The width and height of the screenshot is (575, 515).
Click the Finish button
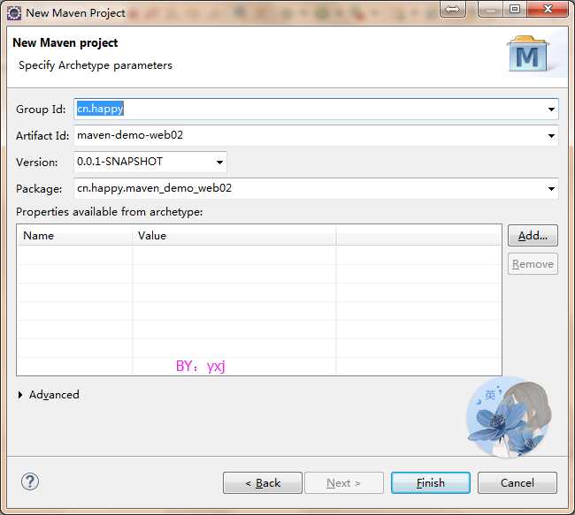tap(431, 483)
